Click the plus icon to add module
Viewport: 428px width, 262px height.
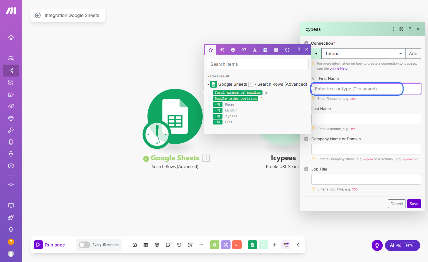(275, 245)
